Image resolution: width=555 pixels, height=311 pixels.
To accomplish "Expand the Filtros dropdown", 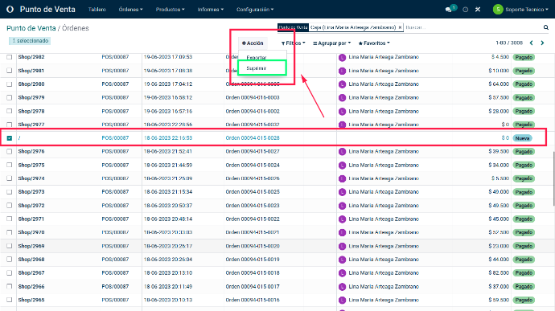I will (x=293, y=43).
